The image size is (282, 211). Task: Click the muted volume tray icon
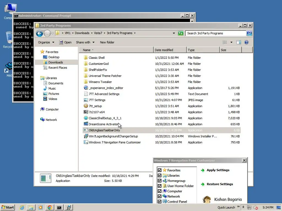click(x=256, y=208)
